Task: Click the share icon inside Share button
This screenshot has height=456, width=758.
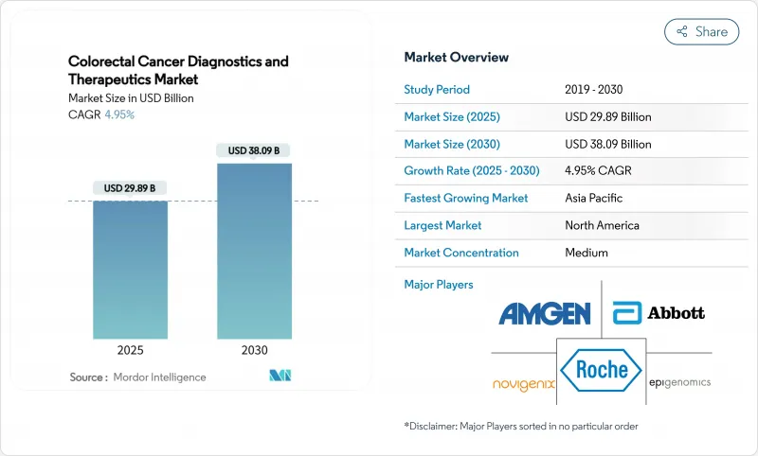Action: (x=681, y=31)
